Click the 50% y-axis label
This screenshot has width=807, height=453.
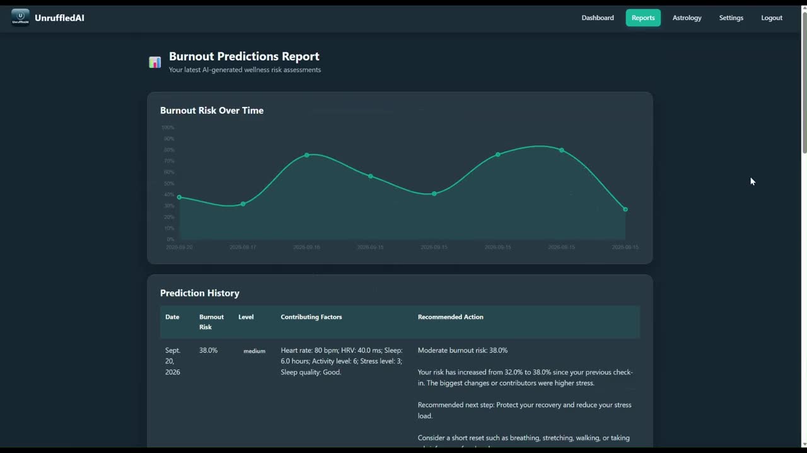(x=169, y=184)
